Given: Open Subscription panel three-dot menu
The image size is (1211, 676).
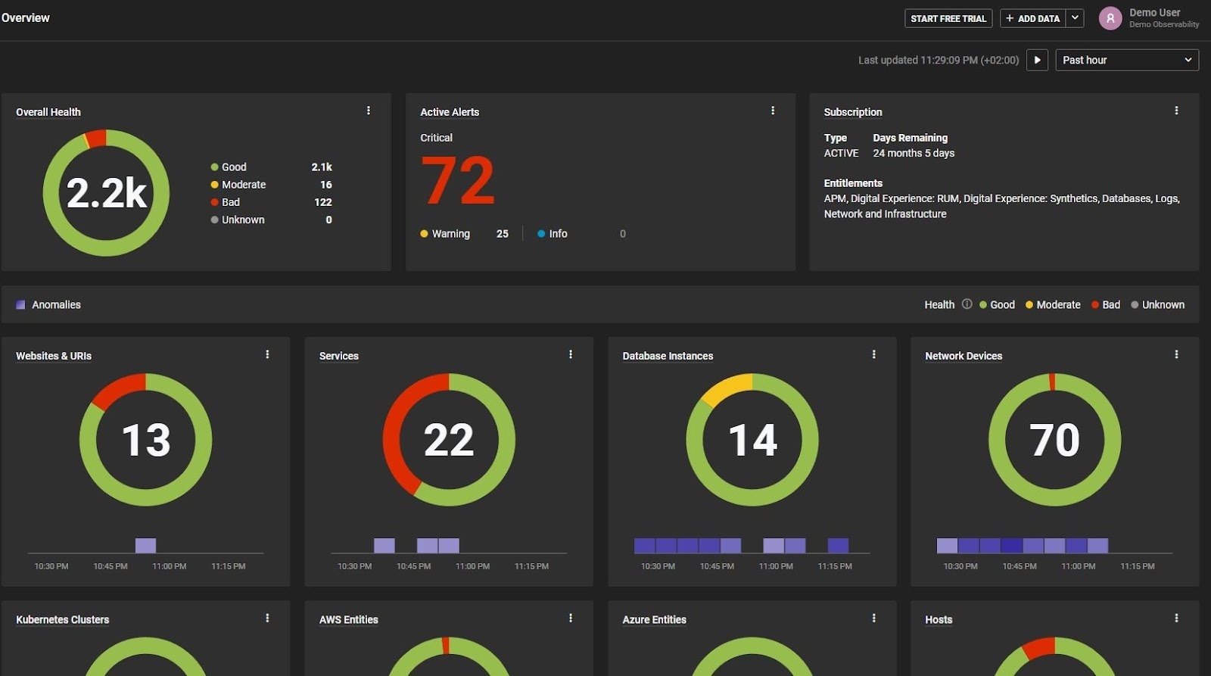Looking at the screenshot, I should tap(1176, 111).
